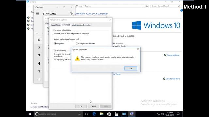Image resolution: width=209 pixels, height=117 pixels.
Task: Click the Control Panel System taskbar icon
Action: click(124, 114)
